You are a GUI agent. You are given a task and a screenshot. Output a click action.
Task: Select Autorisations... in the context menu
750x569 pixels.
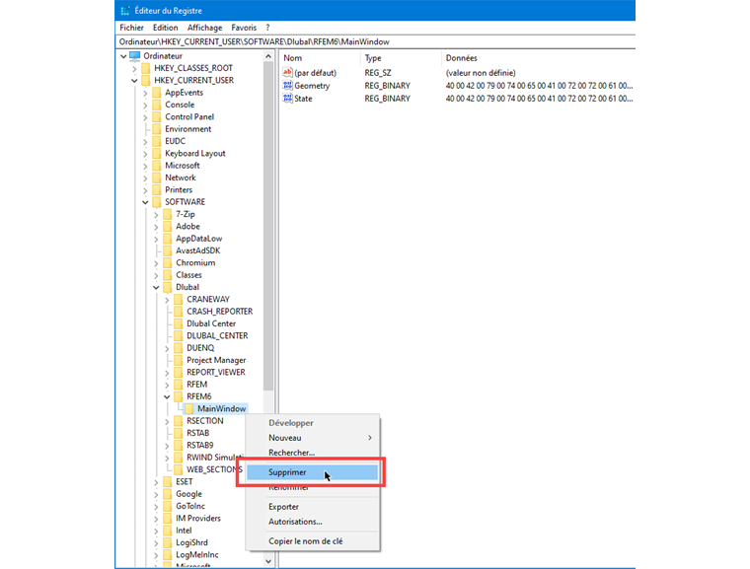[x=312, y=522]
